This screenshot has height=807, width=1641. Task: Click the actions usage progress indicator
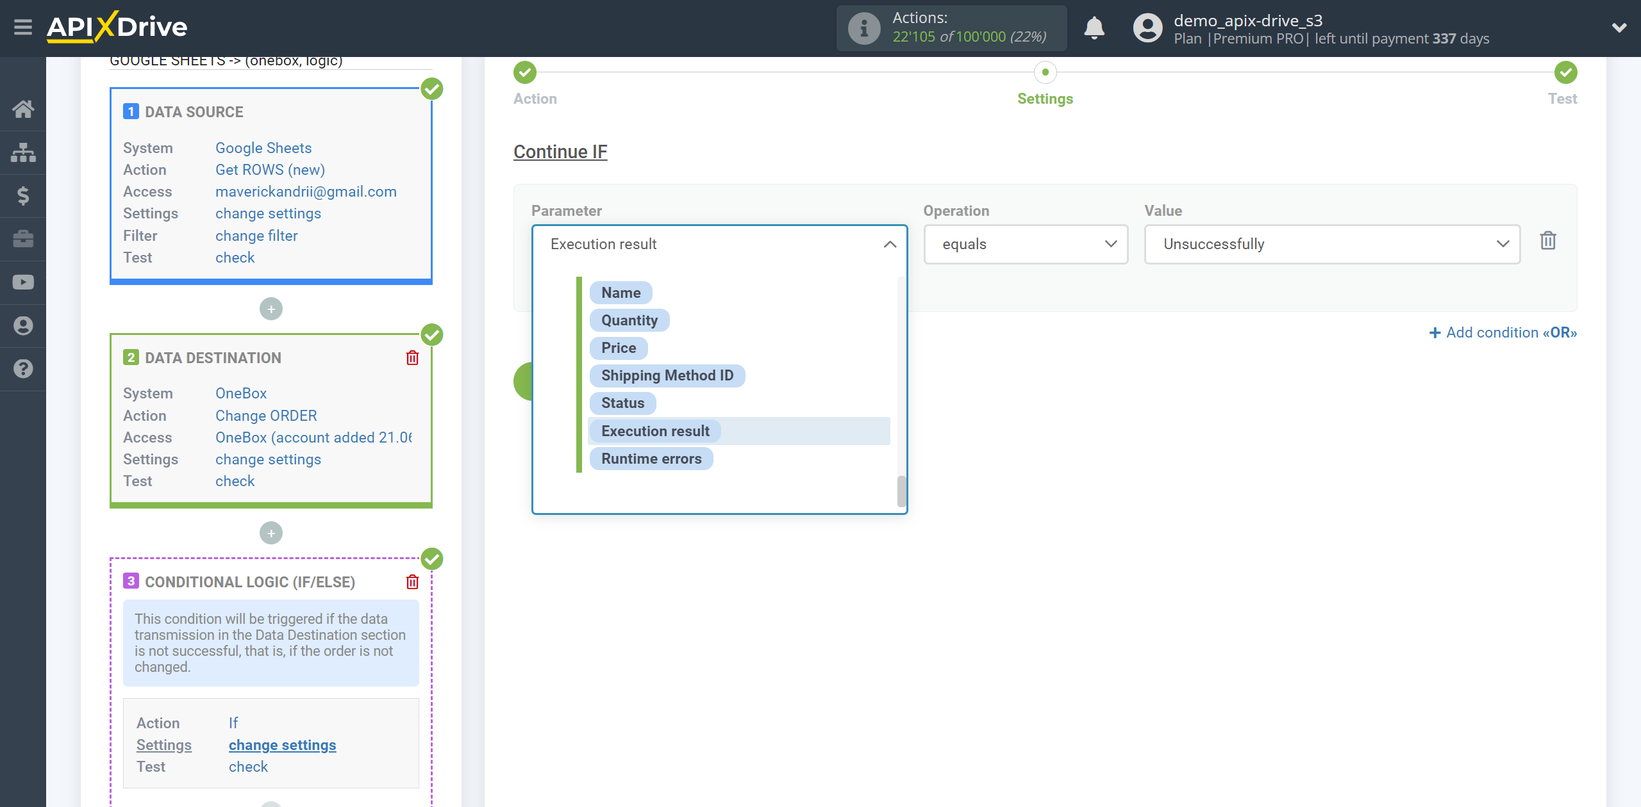pos(950,28)
